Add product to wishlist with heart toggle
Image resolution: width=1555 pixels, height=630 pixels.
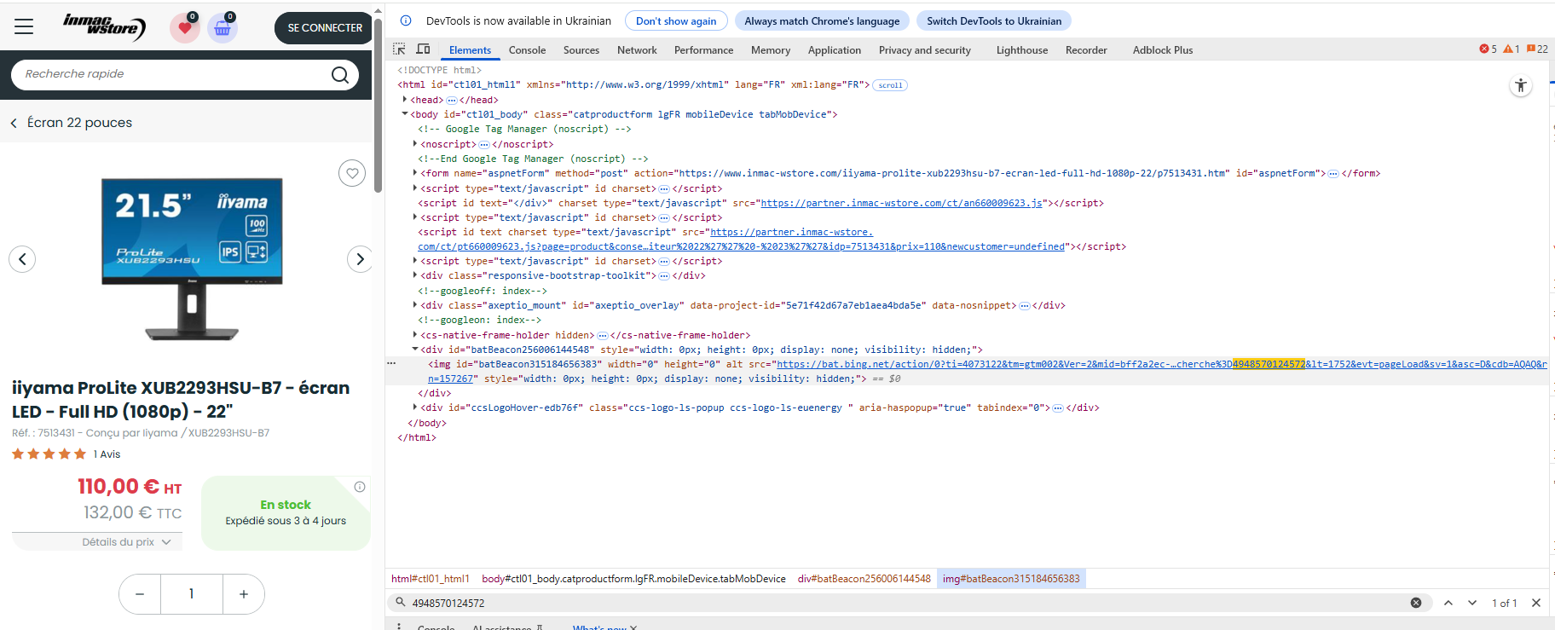tap(352, 174)
